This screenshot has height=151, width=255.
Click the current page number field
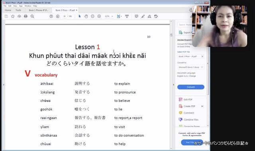65,16
